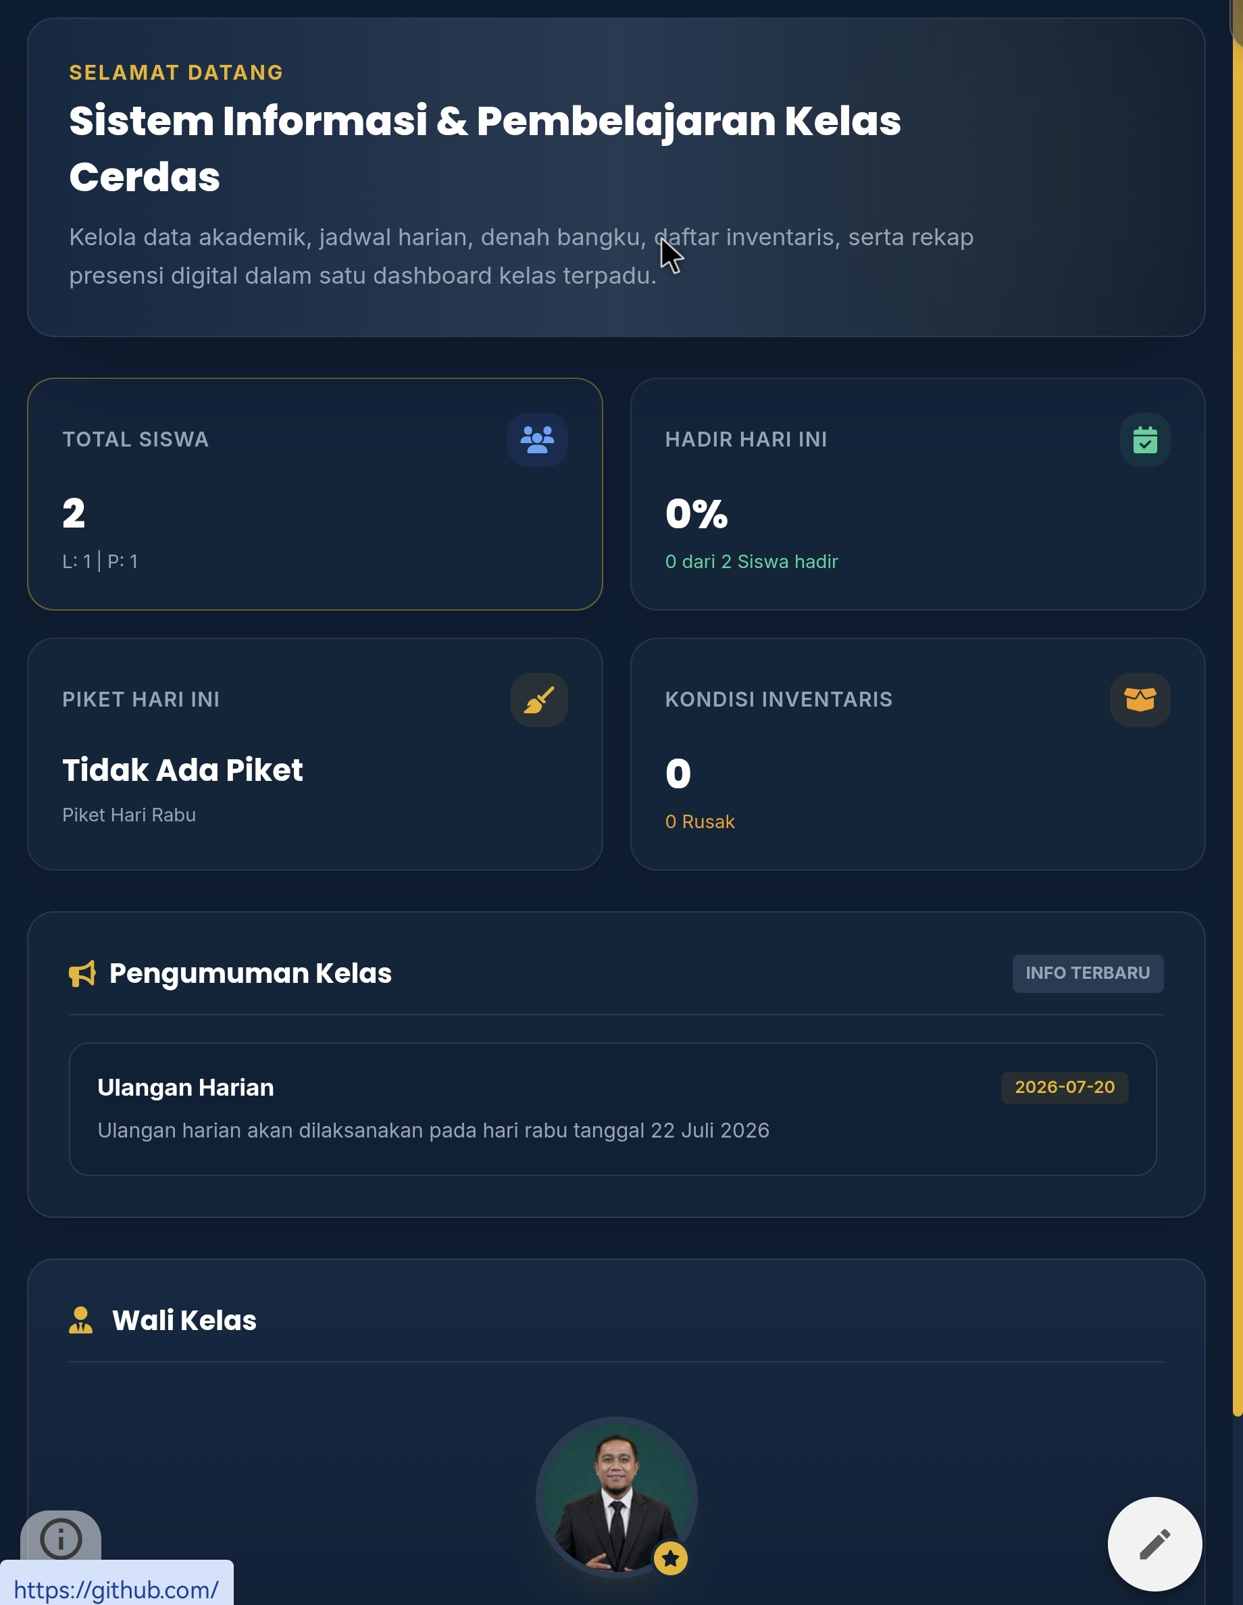Click the 2026-07-20 date tag
The width and height of the screenshot is (1243, 1605).
click(x=1064, y=1087)
